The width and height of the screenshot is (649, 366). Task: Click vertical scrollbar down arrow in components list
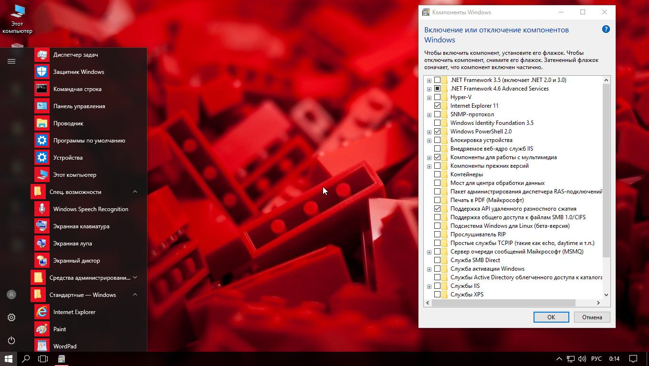(606, 295)
